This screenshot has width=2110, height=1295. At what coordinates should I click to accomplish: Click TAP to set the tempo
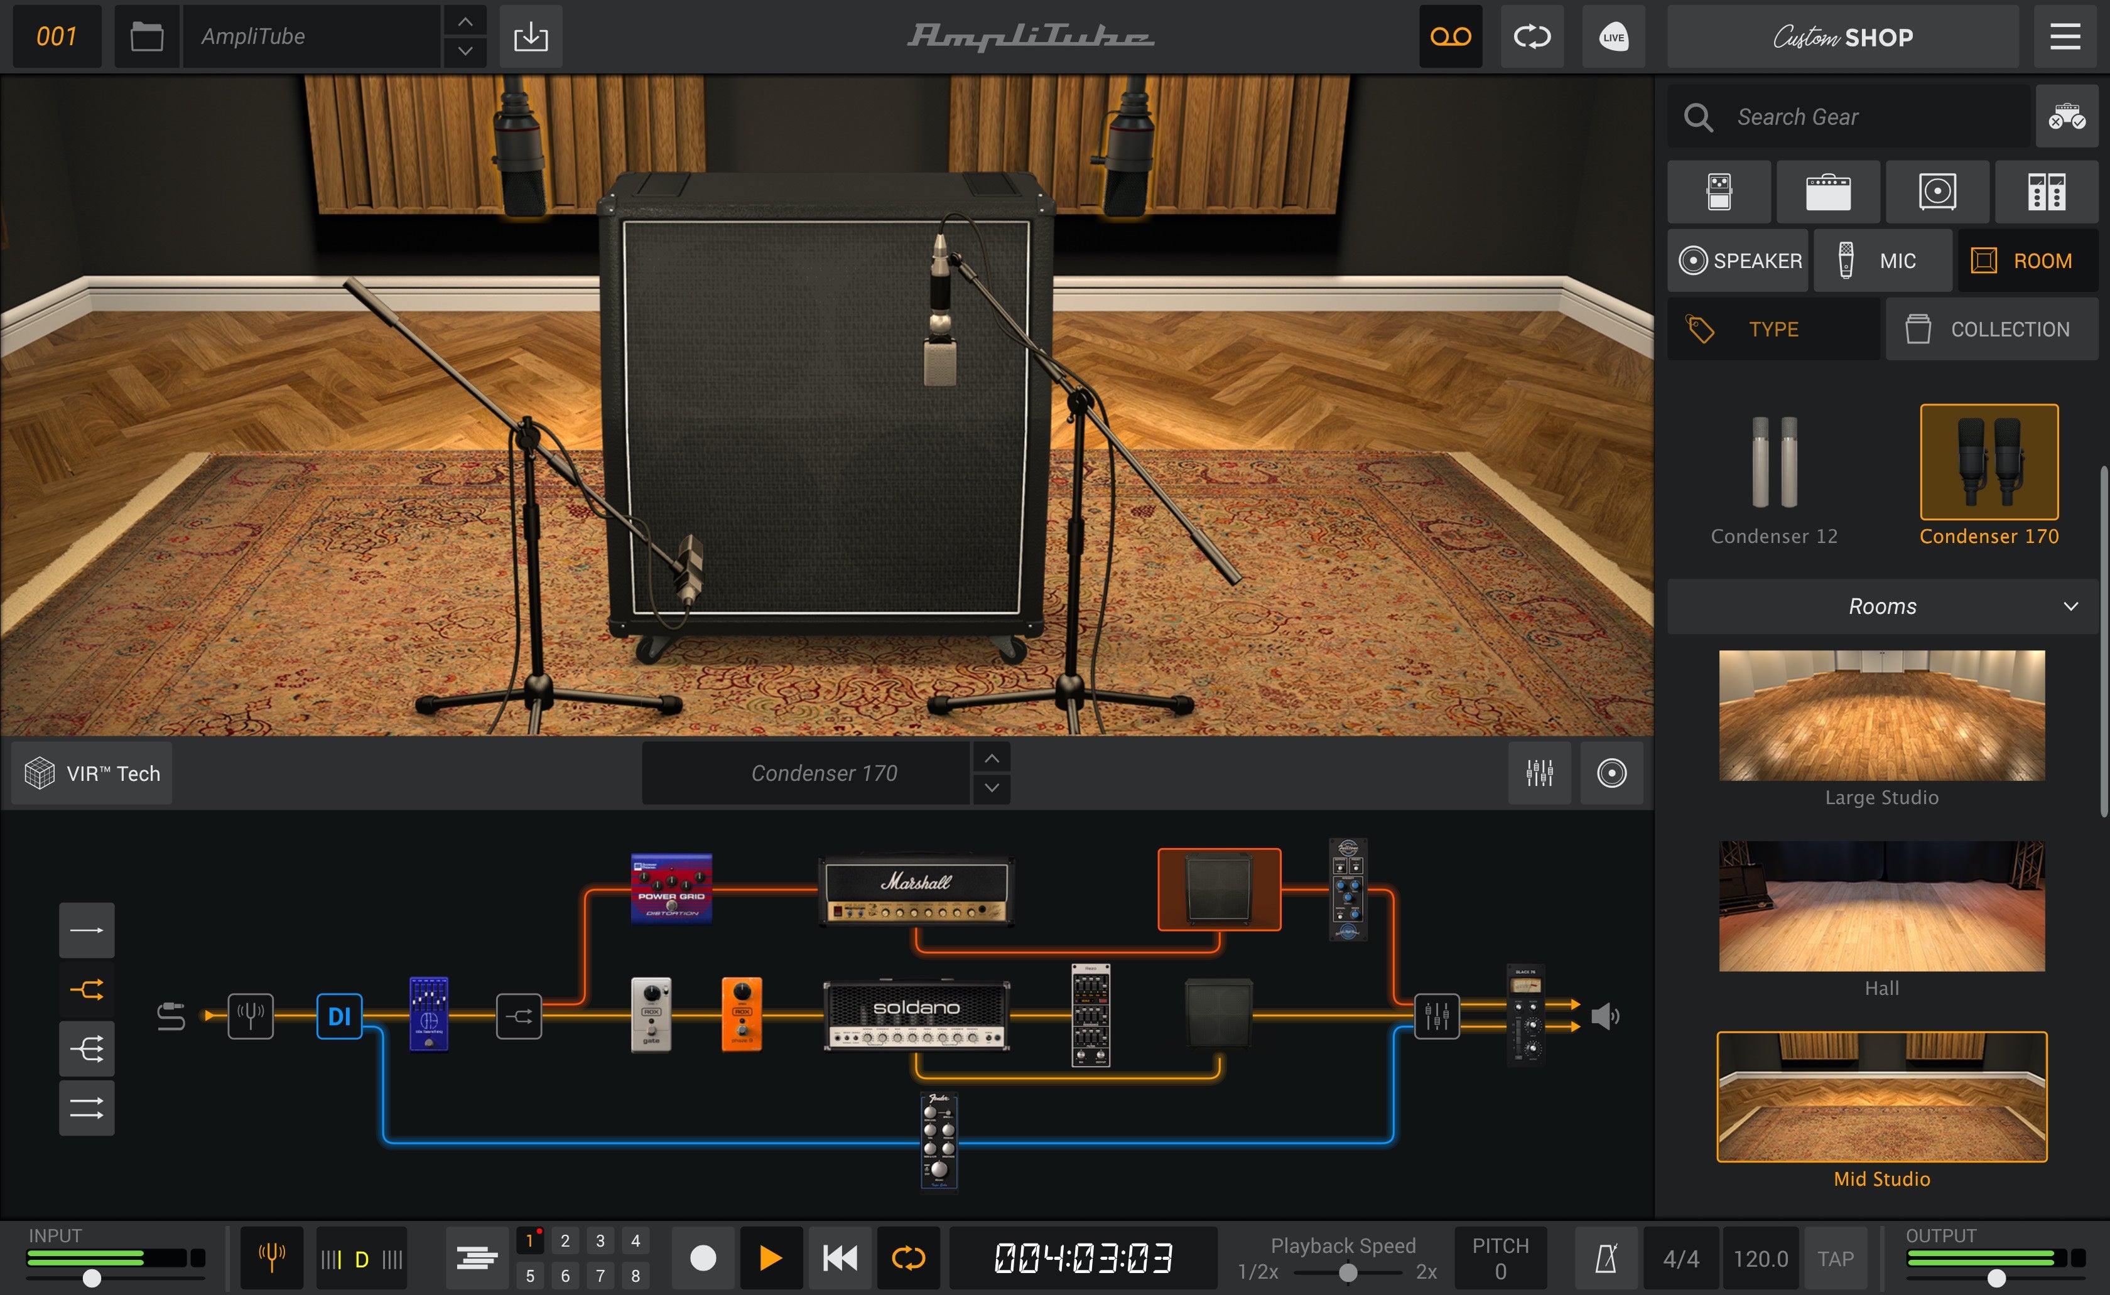[x=1835, y=1257]
